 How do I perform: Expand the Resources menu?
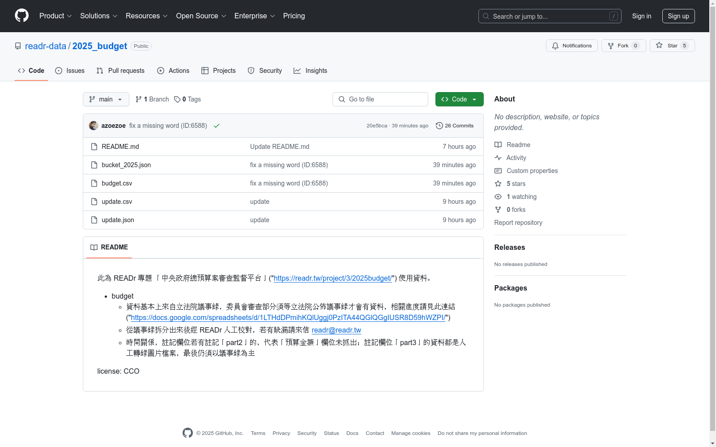(147, 16)
